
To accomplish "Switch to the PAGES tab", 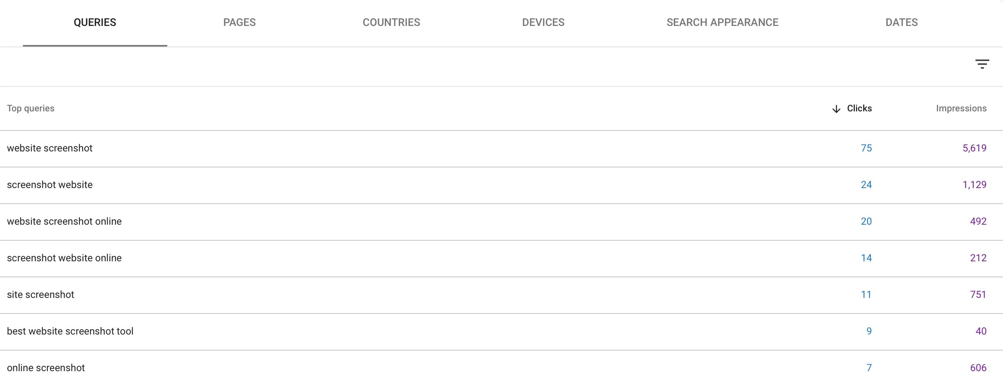I will [239, 22].
